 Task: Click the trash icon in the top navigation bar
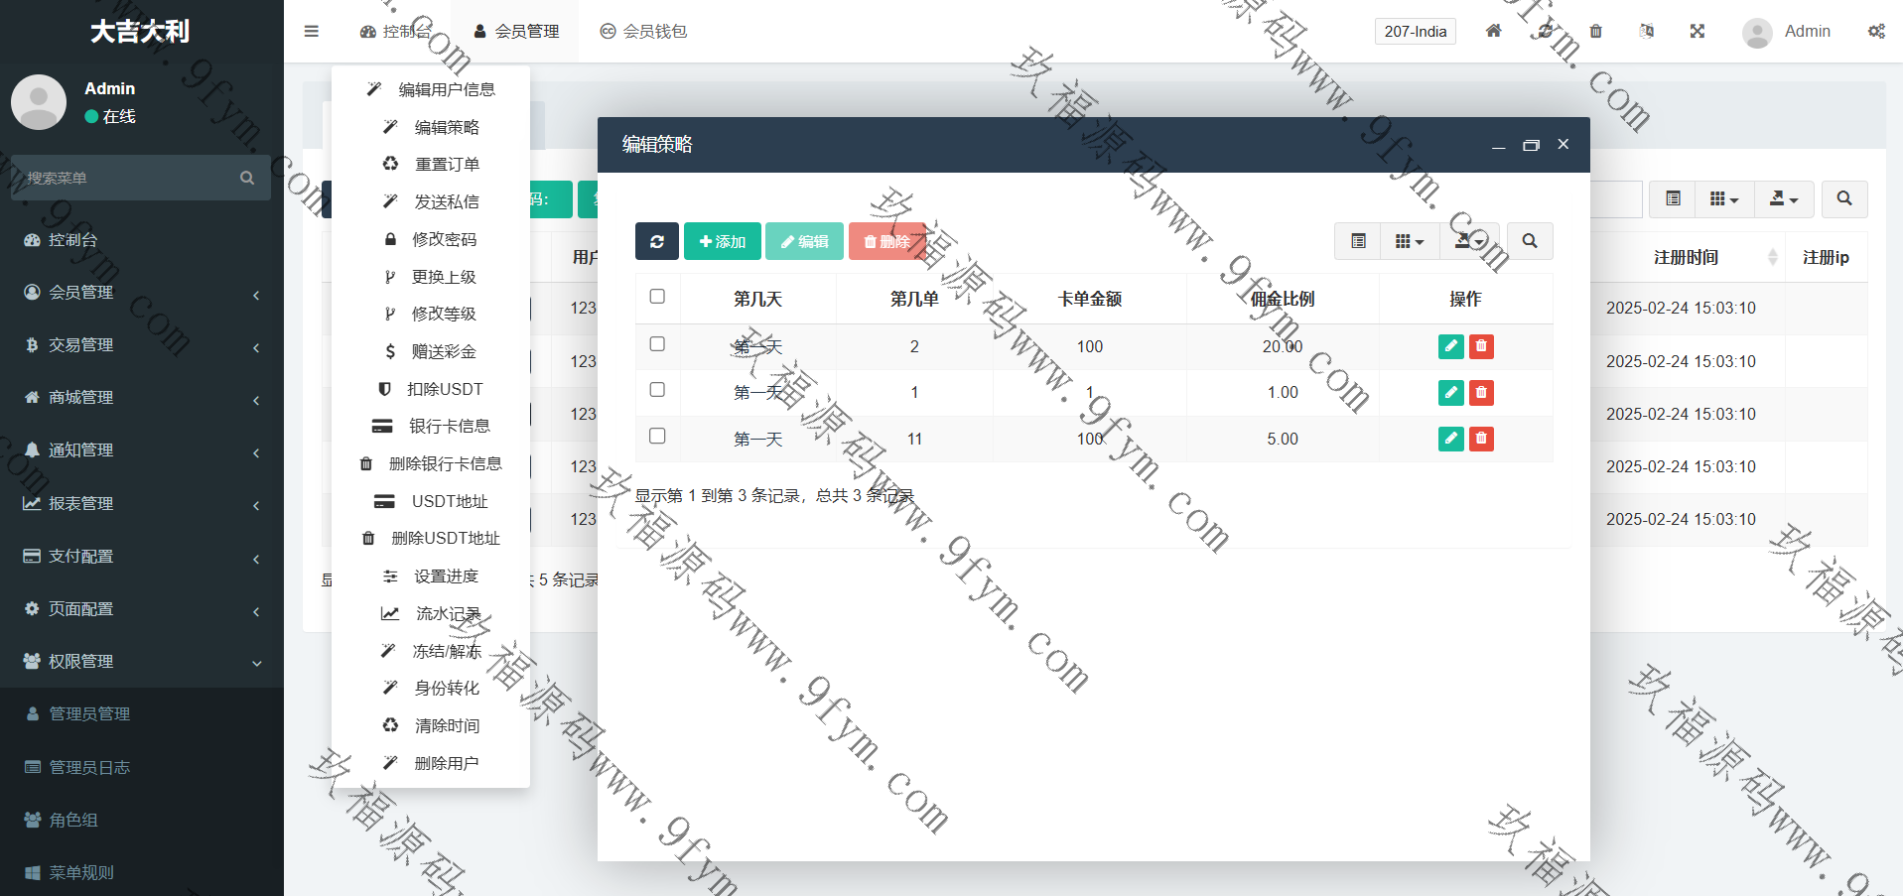[x=1595, y=31]
